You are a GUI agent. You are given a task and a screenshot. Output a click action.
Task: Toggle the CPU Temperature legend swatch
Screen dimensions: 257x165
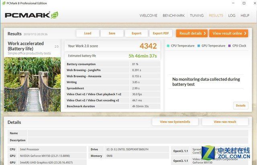pyautogui.click(x=168, y=46)
